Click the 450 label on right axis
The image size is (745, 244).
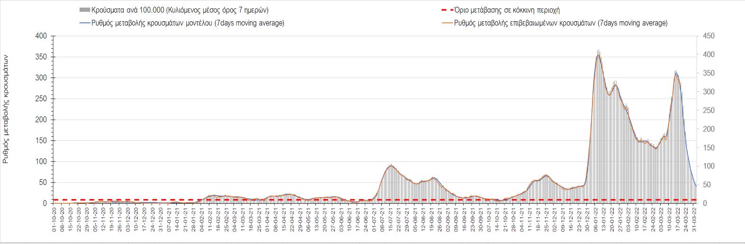(709, 36)
